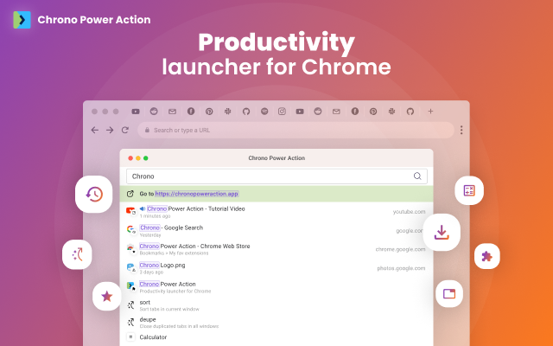Click the History clock floating icon
Image resolution: width=553 pixels, height=346 pixels.
point(94,195)
